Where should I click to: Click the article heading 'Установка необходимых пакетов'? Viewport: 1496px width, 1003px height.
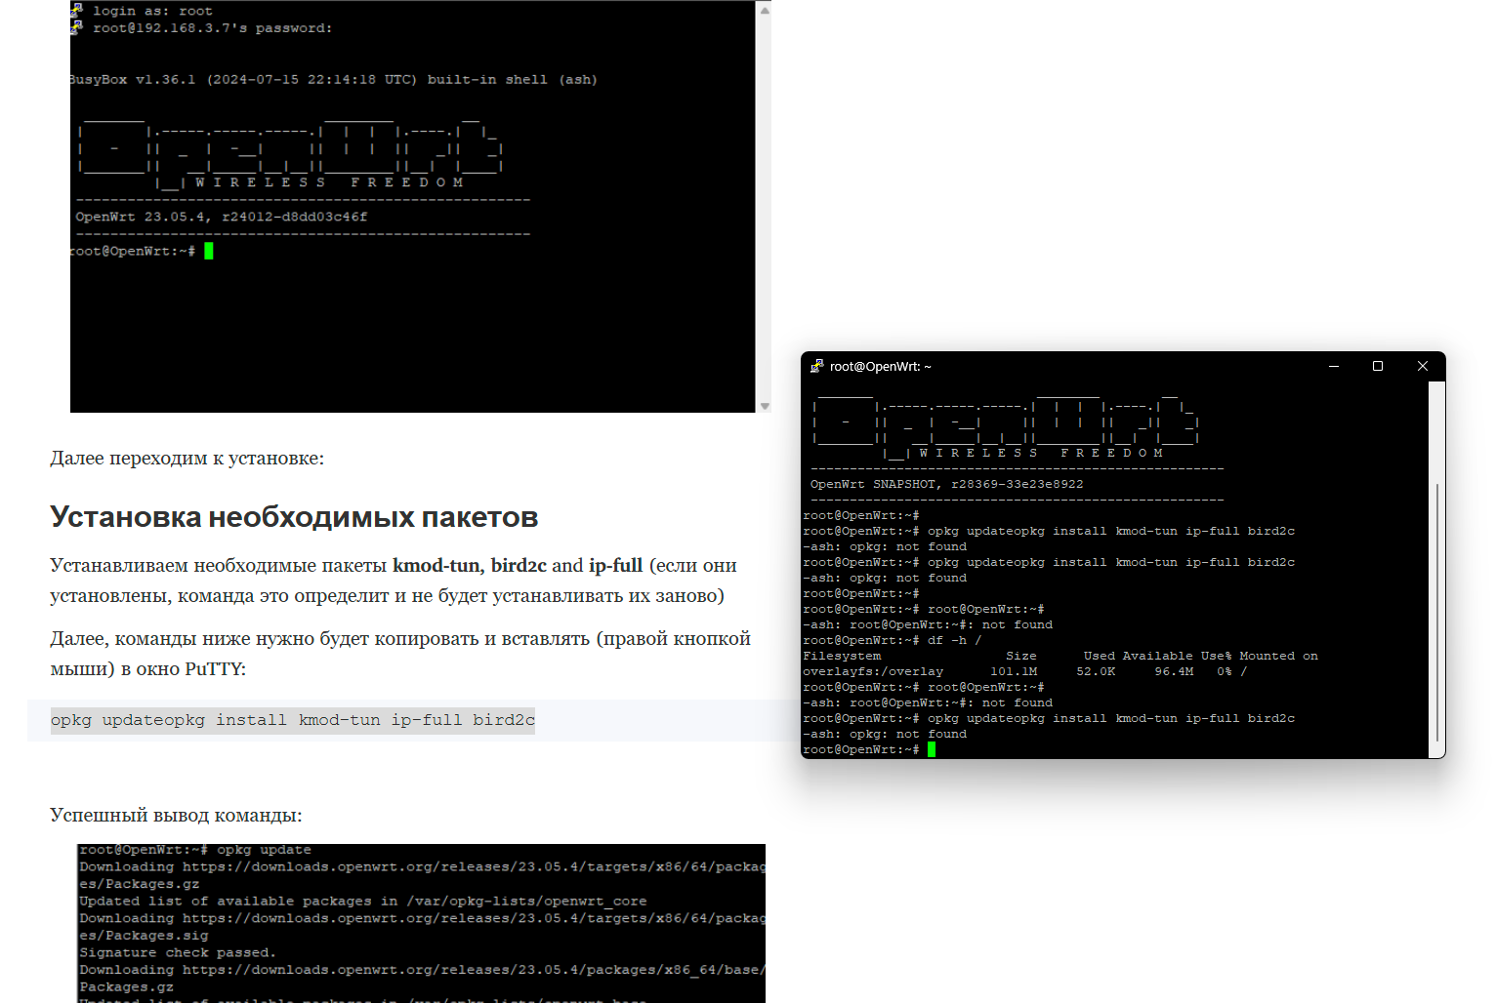pos(294,517)
